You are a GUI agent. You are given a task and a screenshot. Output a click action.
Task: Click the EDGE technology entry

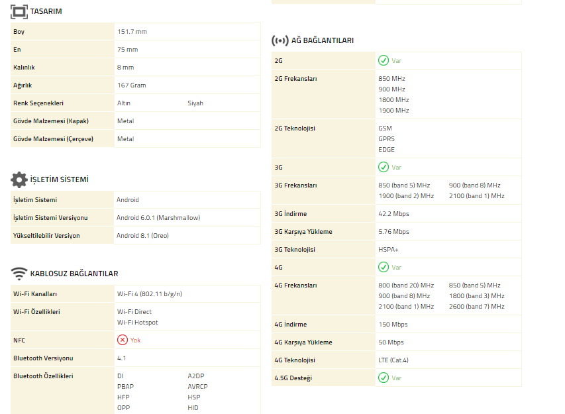click(x=387, y=150)
